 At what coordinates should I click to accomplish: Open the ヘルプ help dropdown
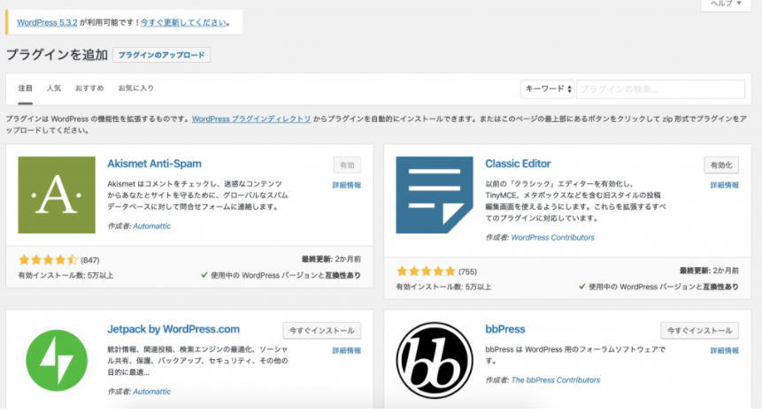click(x=730, y=4)
